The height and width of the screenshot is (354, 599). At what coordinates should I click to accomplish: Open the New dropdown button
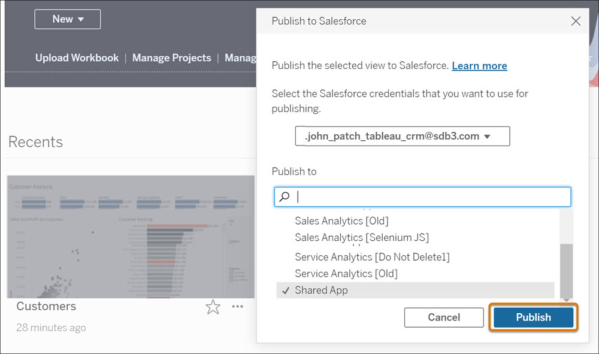point(68,19)
